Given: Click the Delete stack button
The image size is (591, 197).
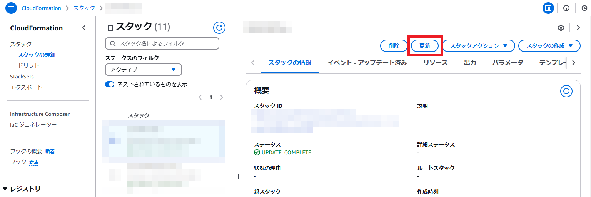Looking at the screenshot, I should click(x=394, y=46).
